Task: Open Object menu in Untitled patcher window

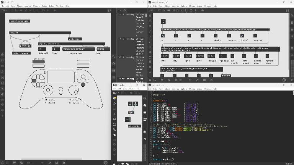Action: 20,6
